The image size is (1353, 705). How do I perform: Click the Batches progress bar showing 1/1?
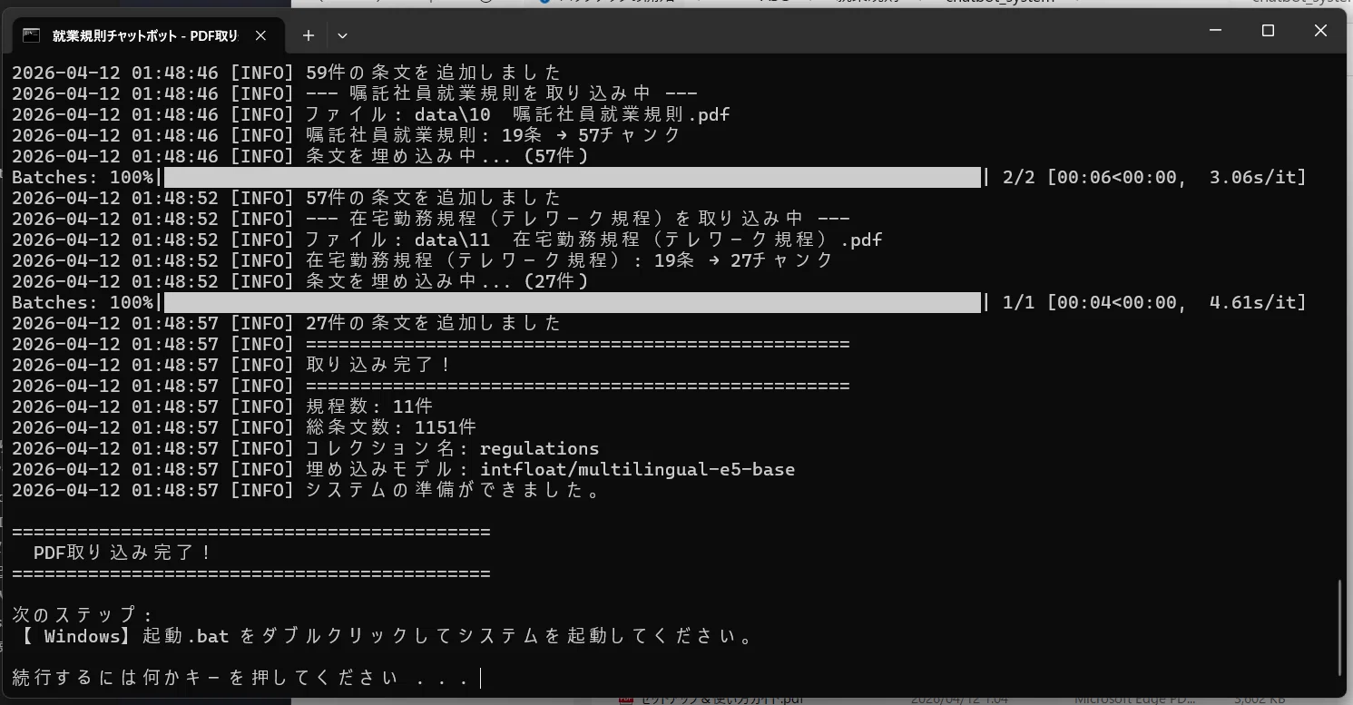tap(573, 302)
